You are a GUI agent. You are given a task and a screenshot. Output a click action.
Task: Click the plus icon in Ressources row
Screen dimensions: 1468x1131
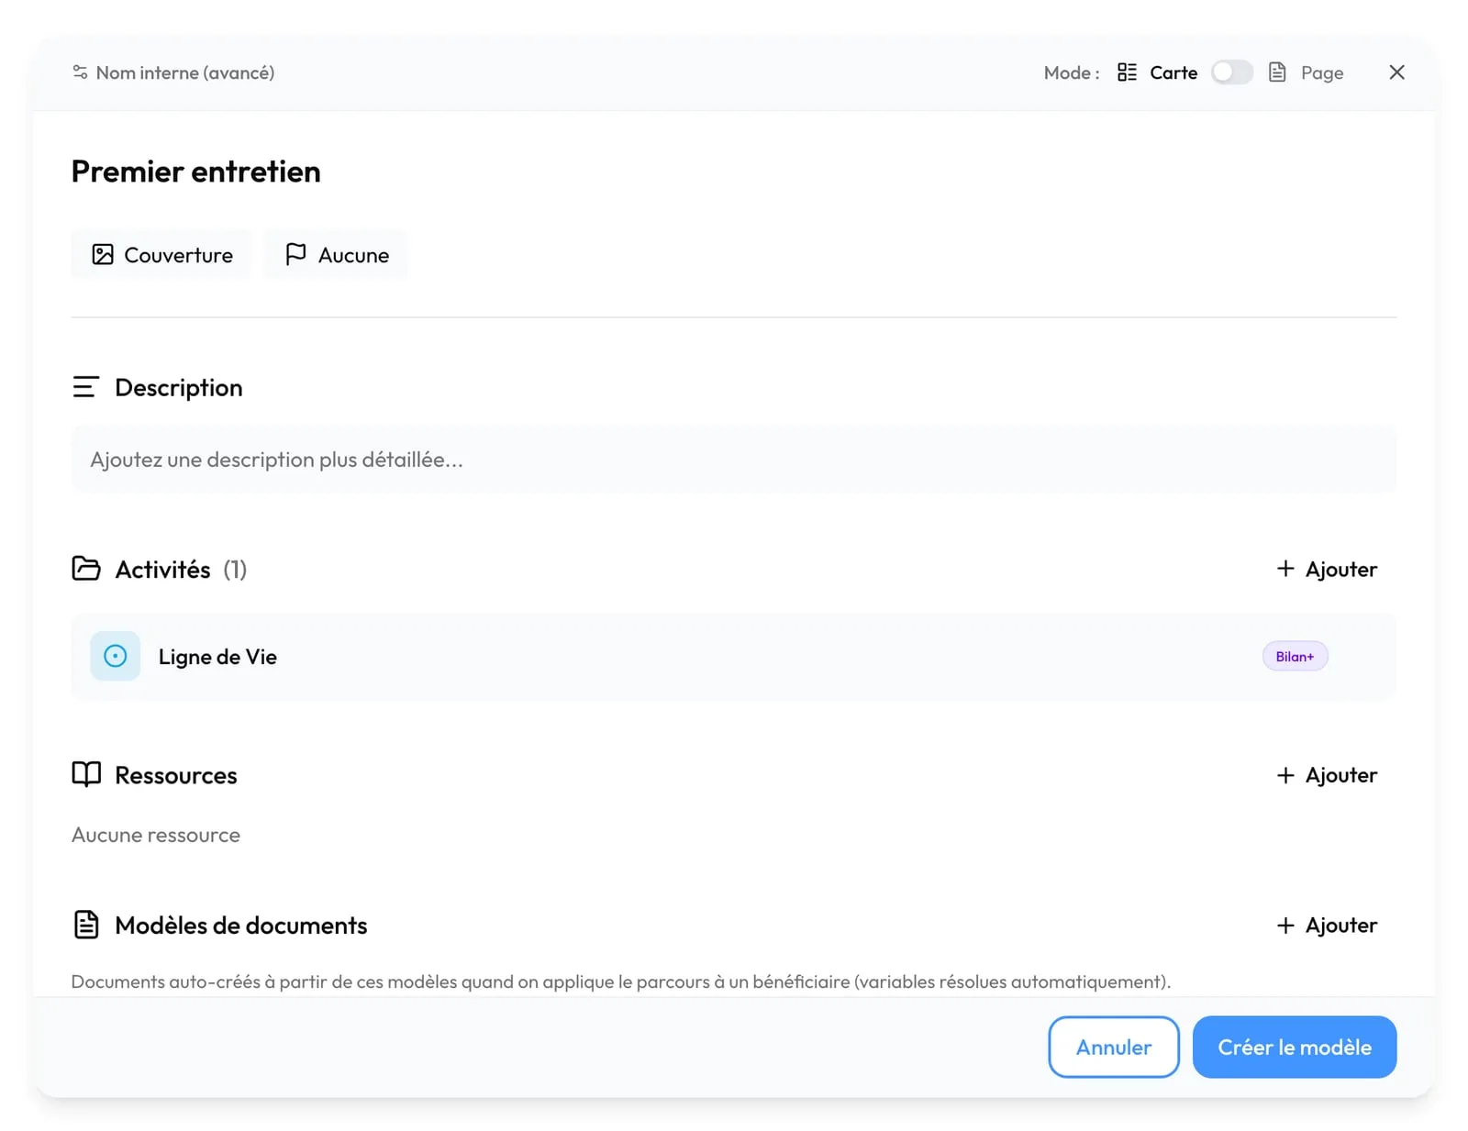1285,775
